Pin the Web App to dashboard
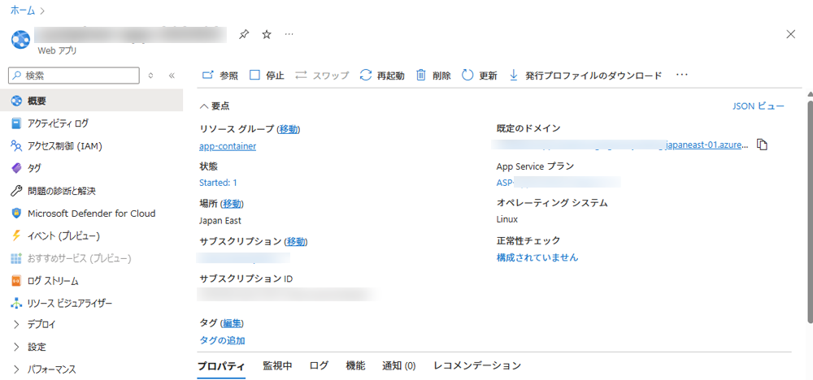The width and height of the screenshot is (813, 380). [x=243, y=35]
